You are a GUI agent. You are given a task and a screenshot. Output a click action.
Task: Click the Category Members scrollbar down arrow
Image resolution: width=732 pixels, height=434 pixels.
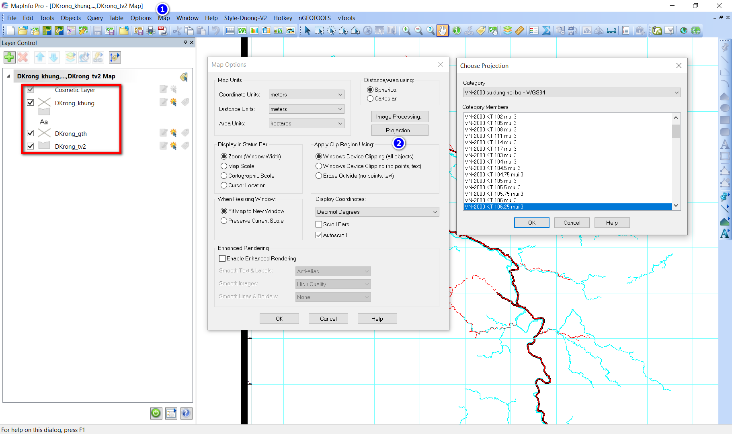pyautogui.click(x=676, y=206)
